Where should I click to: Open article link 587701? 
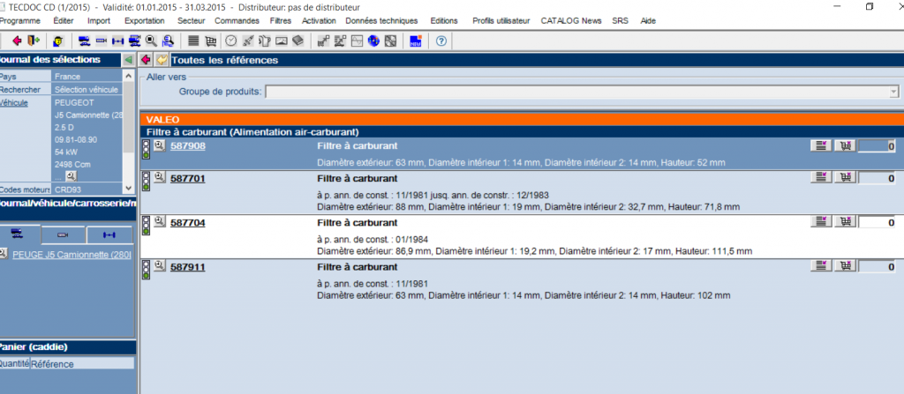(x=188, y=179)
